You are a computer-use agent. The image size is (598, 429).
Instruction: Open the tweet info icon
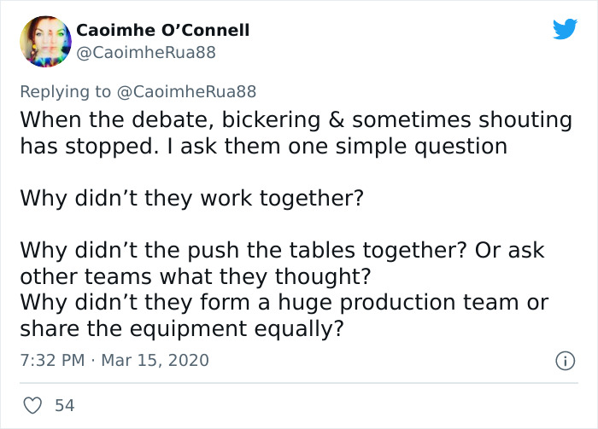pyautogui.click(x=564, y=361)
